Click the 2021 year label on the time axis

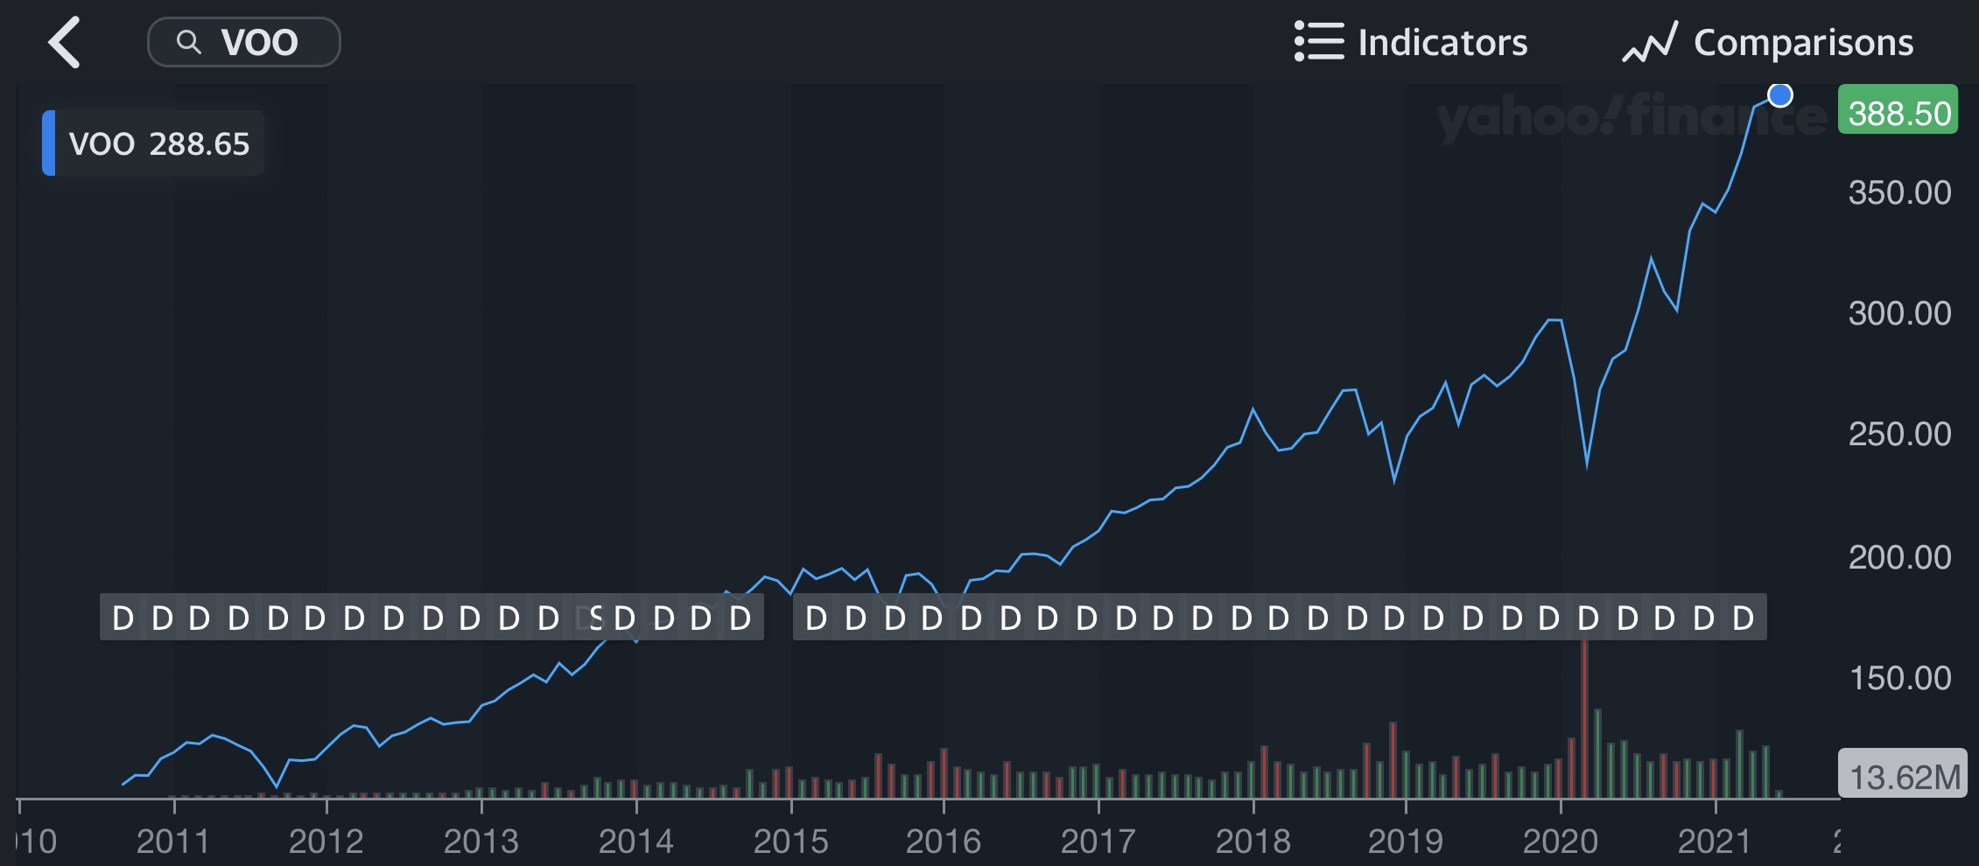[1714, 842]
